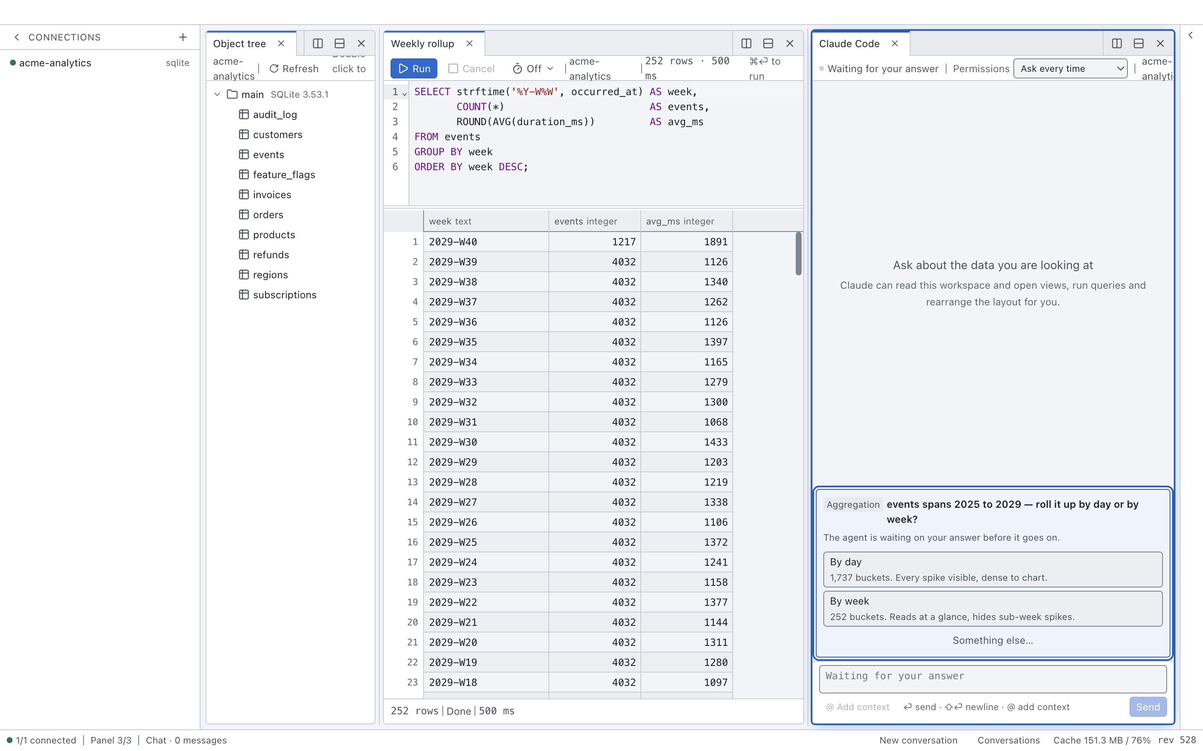Click Add context below chat input
This screenshot has height=751, width=1203.
point(858,707)
